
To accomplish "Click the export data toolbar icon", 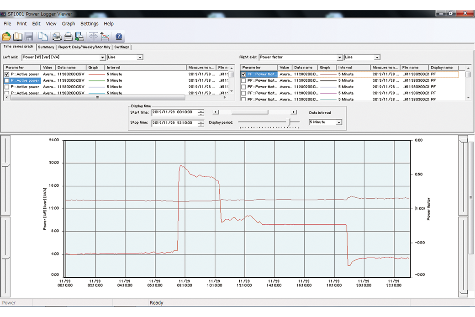I will (79, 37).
